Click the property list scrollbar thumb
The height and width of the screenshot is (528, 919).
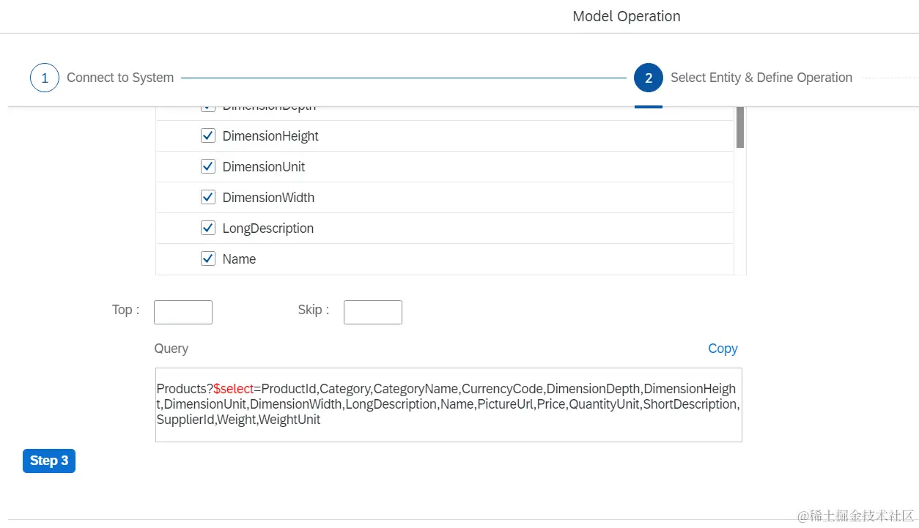(740, 127)
